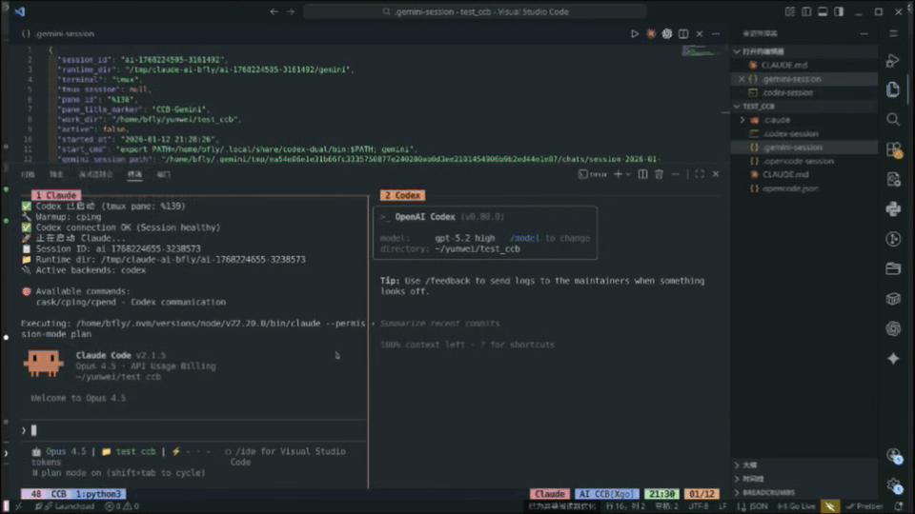Create a new terminal with plus
The image size is (915, 514).
[x=618, y=174]
